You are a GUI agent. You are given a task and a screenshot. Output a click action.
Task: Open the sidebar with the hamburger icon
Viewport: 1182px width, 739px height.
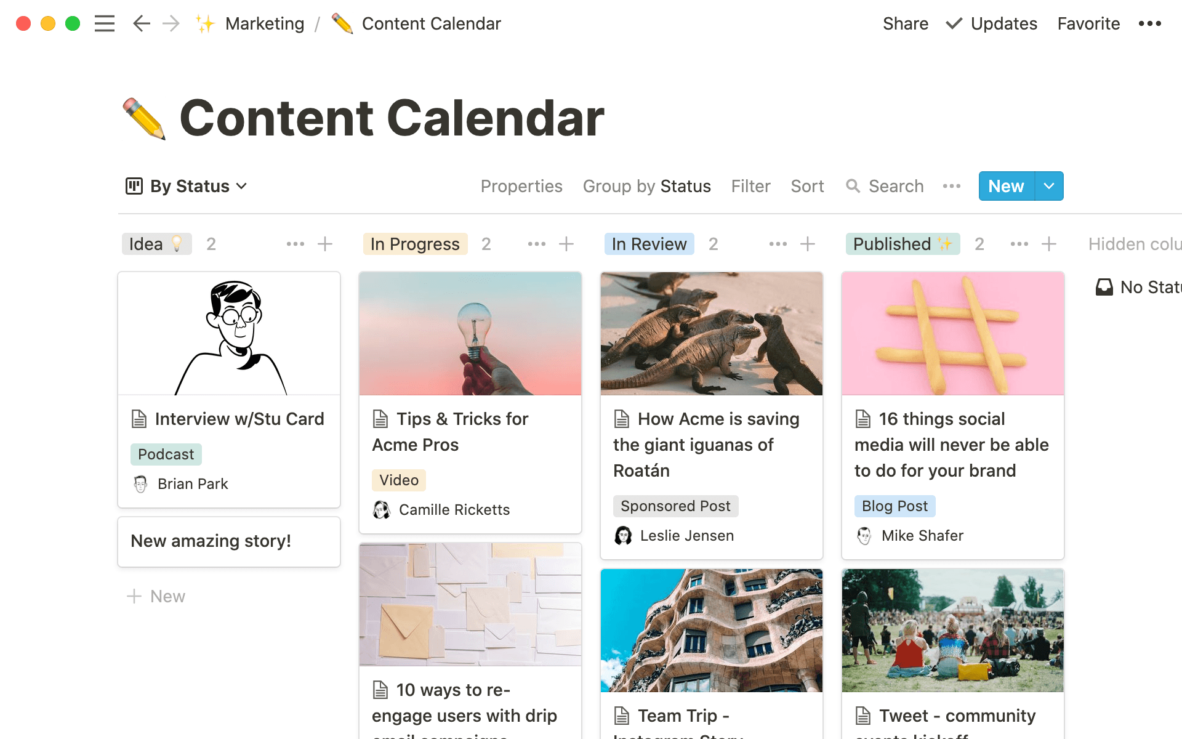[x=105, y=23]
